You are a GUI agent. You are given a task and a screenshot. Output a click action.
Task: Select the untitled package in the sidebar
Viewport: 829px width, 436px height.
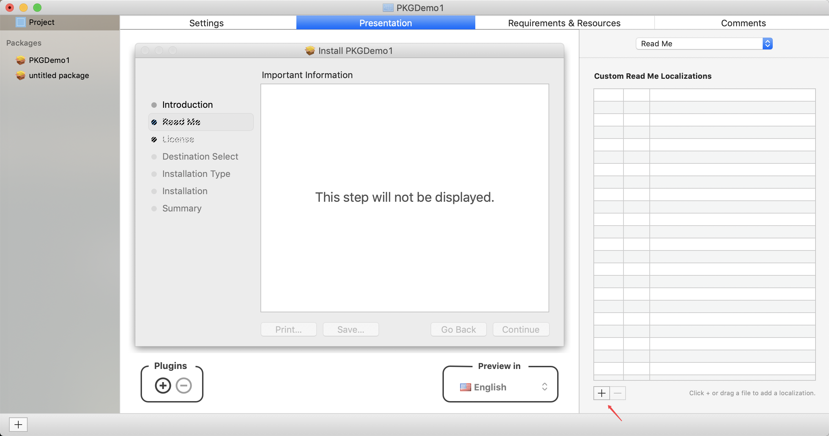[59, 75]
